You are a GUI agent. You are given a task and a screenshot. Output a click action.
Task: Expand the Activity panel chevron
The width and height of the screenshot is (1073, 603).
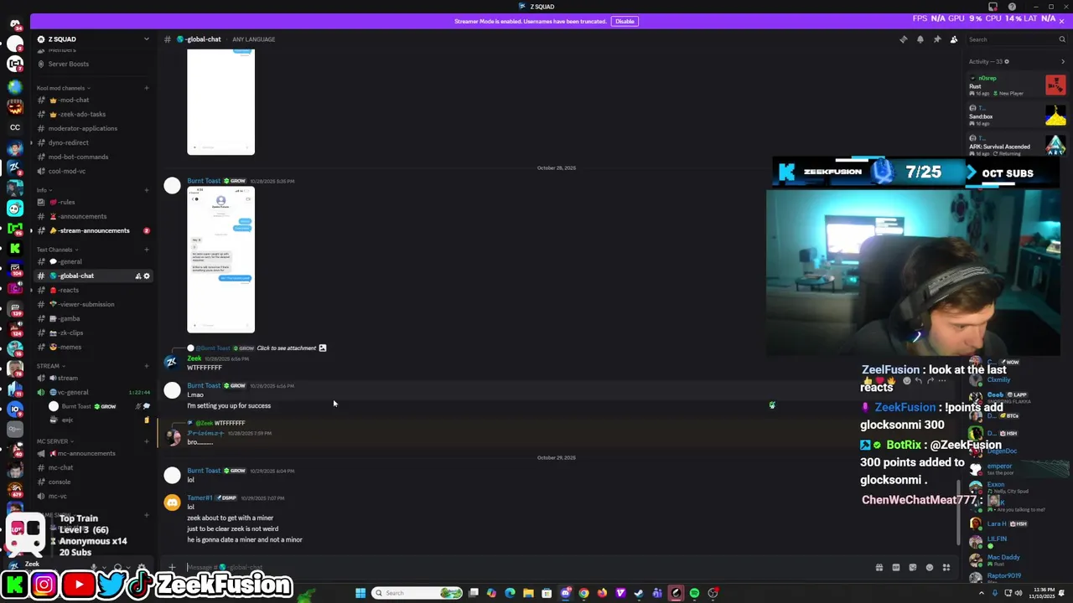pos(1063,61)
